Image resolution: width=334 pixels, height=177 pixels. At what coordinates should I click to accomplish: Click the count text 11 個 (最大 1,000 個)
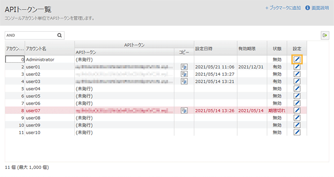point(27,167)
